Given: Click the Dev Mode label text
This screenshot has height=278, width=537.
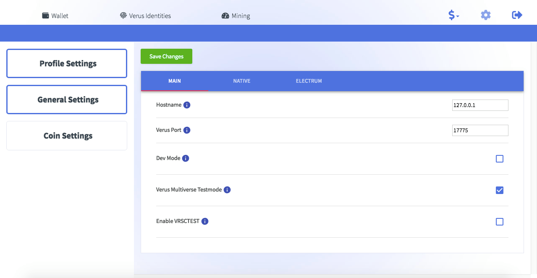Looking at the screenshot, I should pos(168,158).
